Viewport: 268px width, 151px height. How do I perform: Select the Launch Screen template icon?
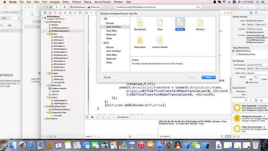coord(160,40)
